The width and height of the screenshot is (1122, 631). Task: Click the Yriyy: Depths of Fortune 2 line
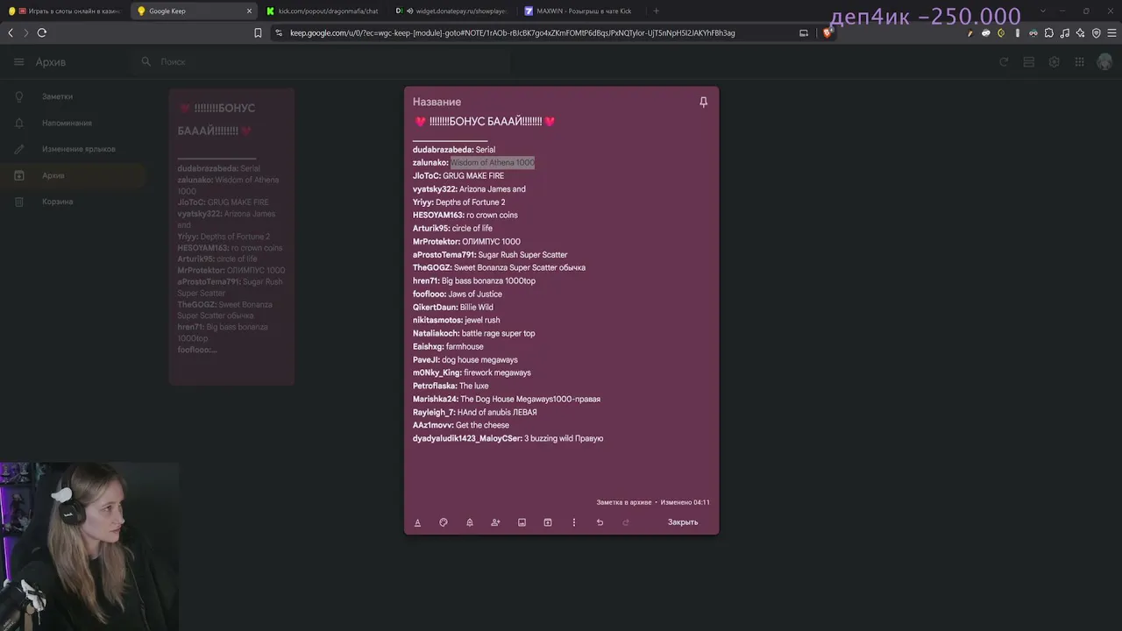459,202
